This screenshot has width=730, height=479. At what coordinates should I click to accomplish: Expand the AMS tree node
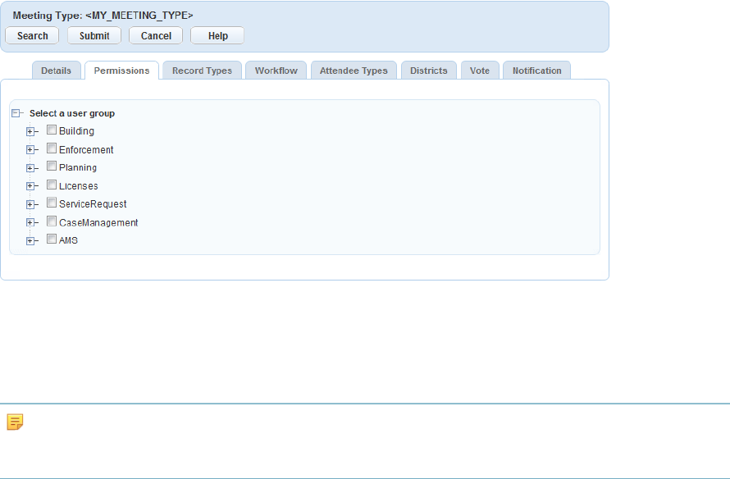click(30, 241)
